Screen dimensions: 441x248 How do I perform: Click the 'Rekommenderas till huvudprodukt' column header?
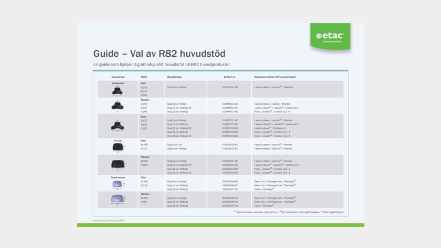point(275,77)
